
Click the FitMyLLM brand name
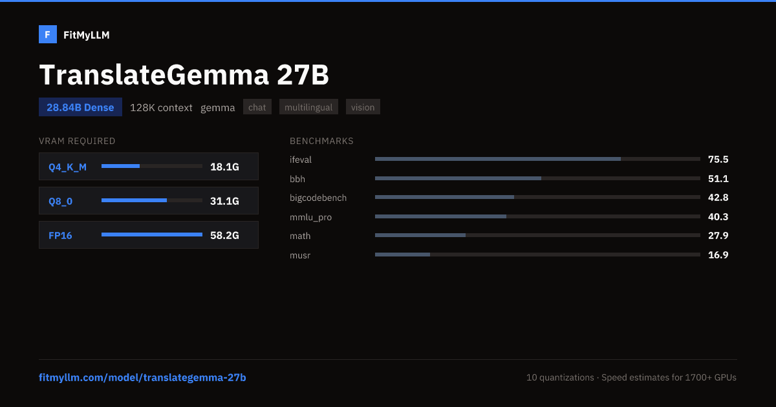point(87,35)
